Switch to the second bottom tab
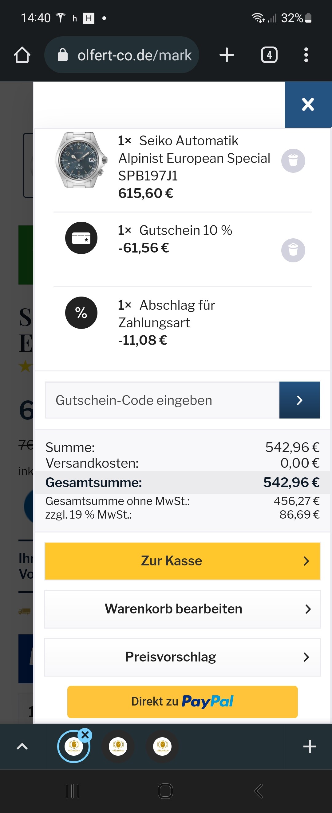Image resolution: width=332 pixels, height=813 pixels. pos(118,746)
